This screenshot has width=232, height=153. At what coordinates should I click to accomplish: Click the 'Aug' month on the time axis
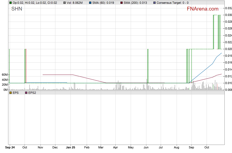177,148
